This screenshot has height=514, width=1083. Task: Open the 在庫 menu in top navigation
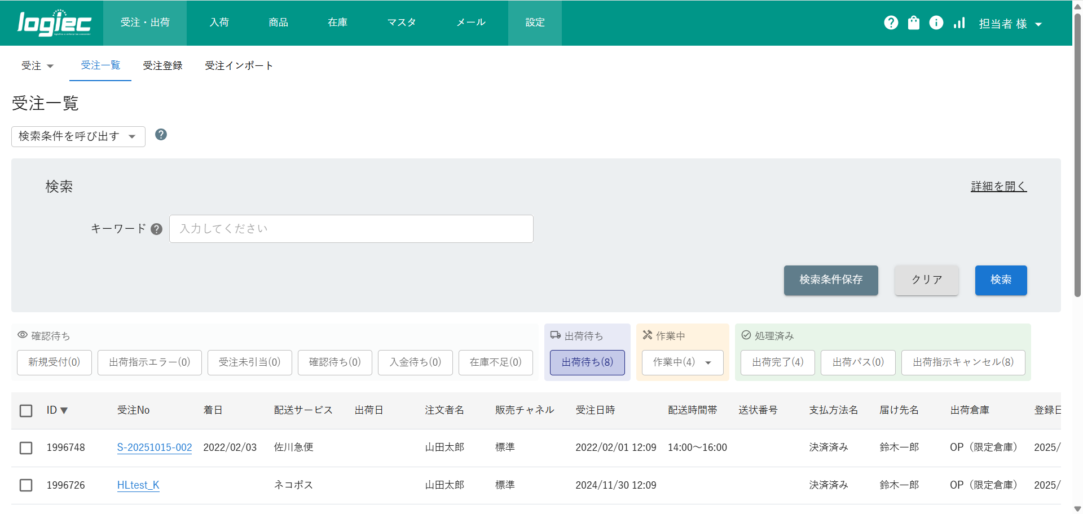(337, 23)
